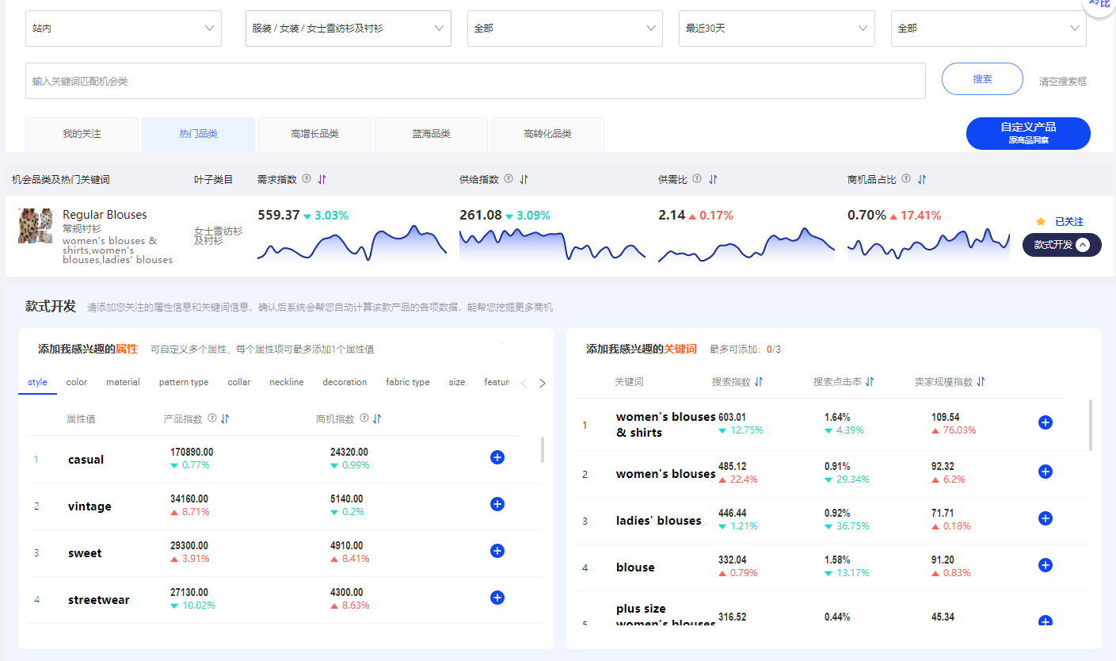This screenshot has width=1116, height=661.
Task: Sort keywords by 搜索点击率 sort icon
Action: [870, 382]
